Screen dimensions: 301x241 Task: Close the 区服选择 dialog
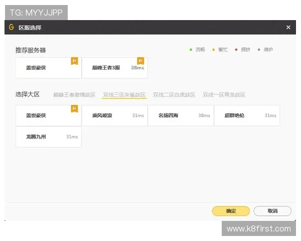288,27
